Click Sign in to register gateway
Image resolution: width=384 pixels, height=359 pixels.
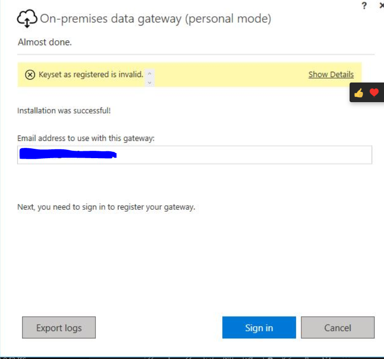259,328
